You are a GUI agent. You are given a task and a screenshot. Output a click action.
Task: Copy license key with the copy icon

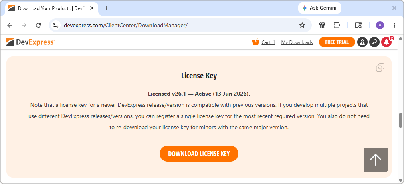(x=380, y=68)
